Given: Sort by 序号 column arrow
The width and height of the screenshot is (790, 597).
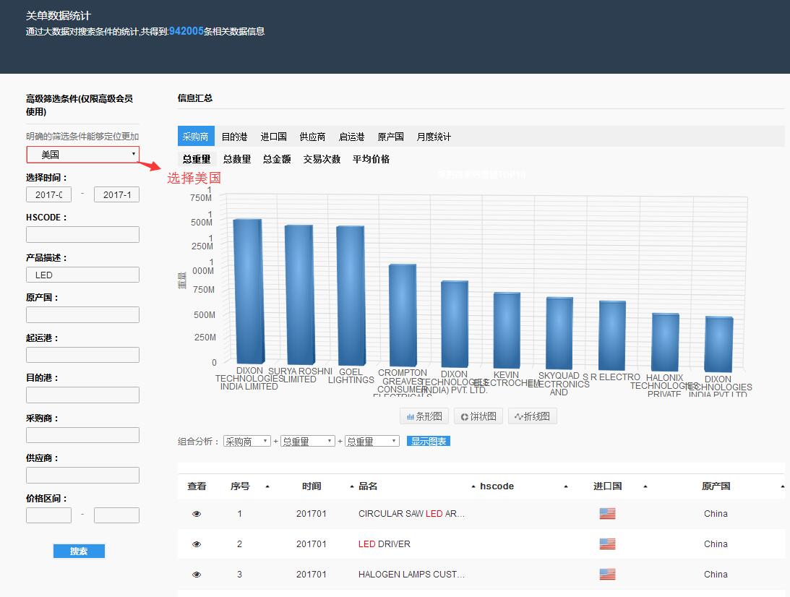Looking at the screenshot, I should 267,486.
